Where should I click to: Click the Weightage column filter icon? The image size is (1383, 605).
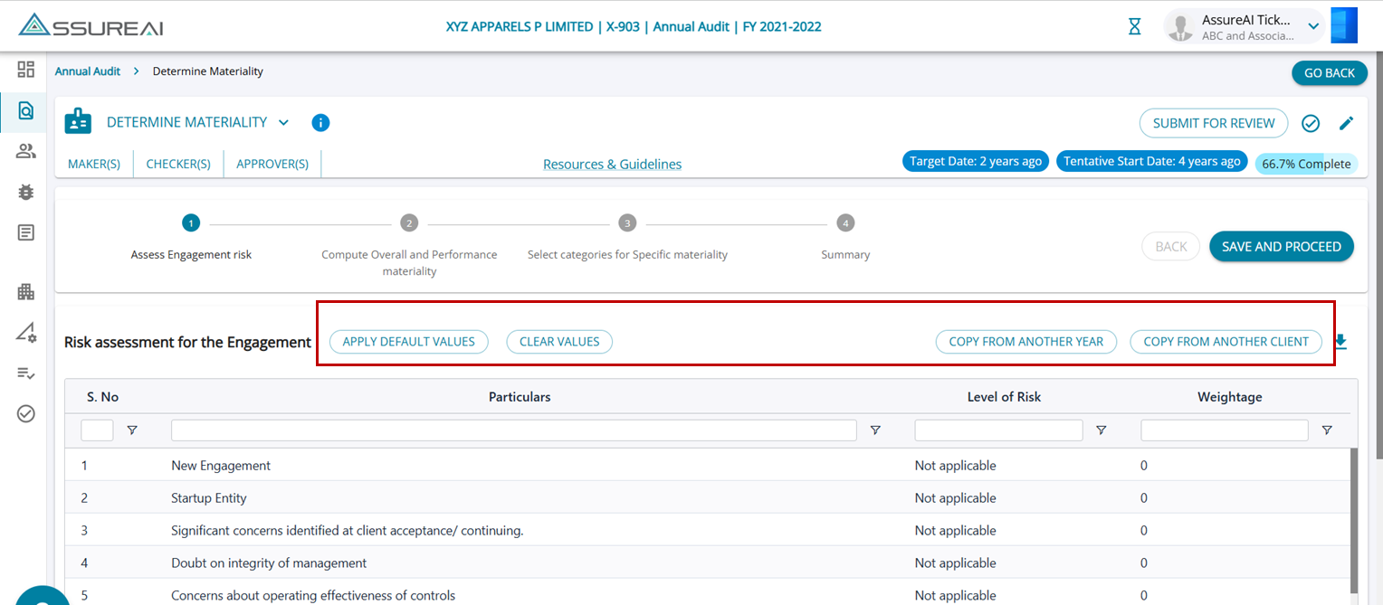(x=1327, y=430)
